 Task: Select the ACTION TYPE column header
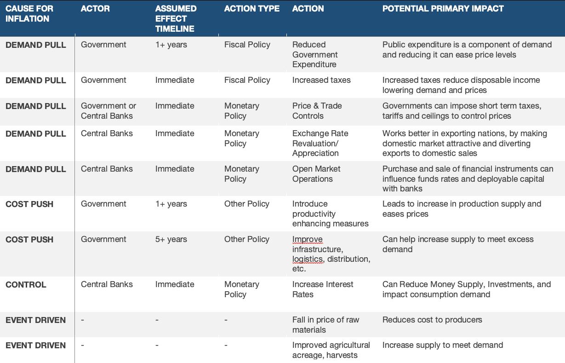[x=251, y=9]
